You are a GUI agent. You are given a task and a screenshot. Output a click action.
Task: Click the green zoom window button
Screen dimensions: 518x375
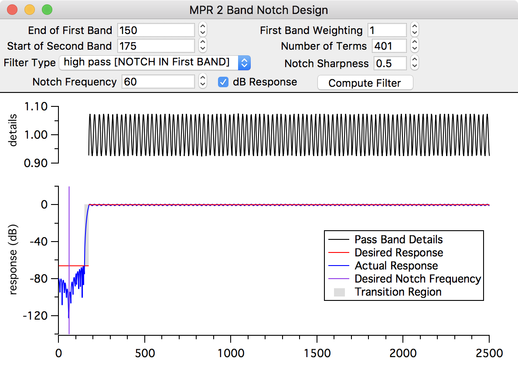coord(46,10)
